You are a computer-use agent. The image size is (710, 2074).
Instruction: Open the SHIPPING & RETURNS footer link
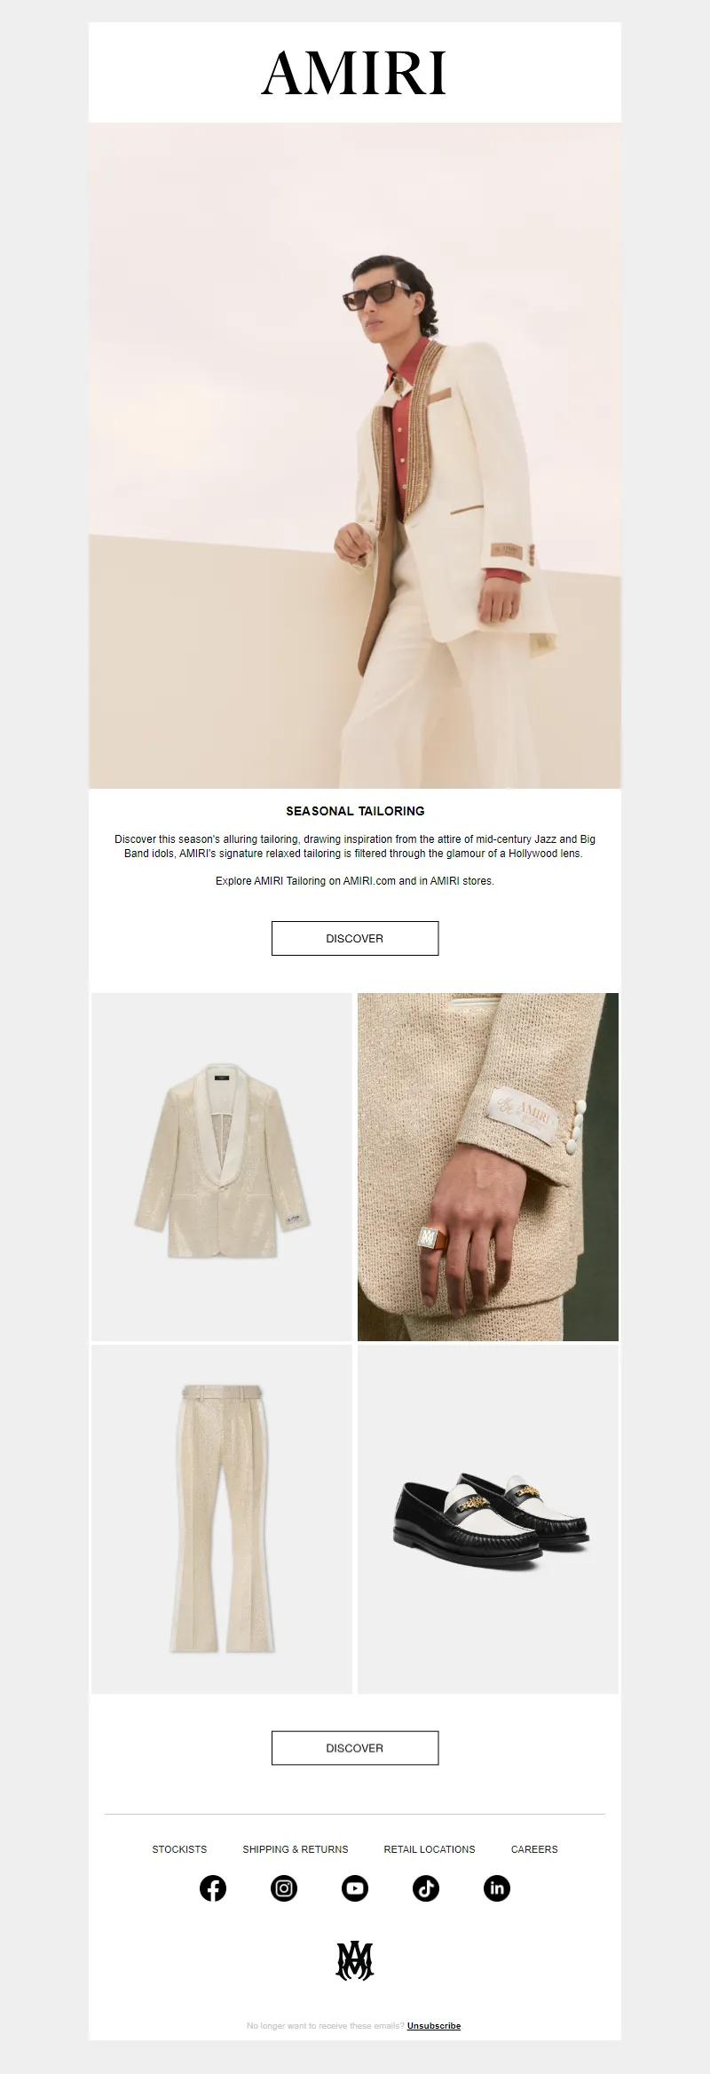(x=296, y=1849)
